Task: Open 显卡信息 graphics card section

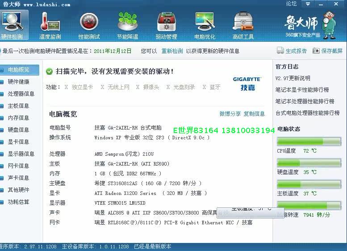Action: (18, 142)
